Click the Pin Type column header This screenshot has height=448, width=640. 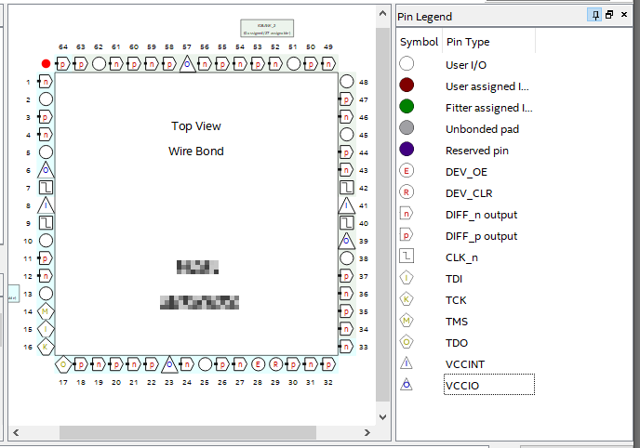pos(468,42)
